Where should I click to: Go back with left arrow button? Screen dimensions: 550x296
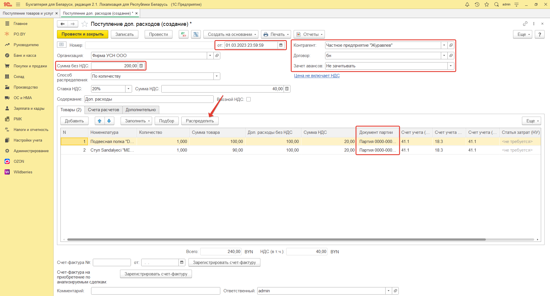pos(62,24)
